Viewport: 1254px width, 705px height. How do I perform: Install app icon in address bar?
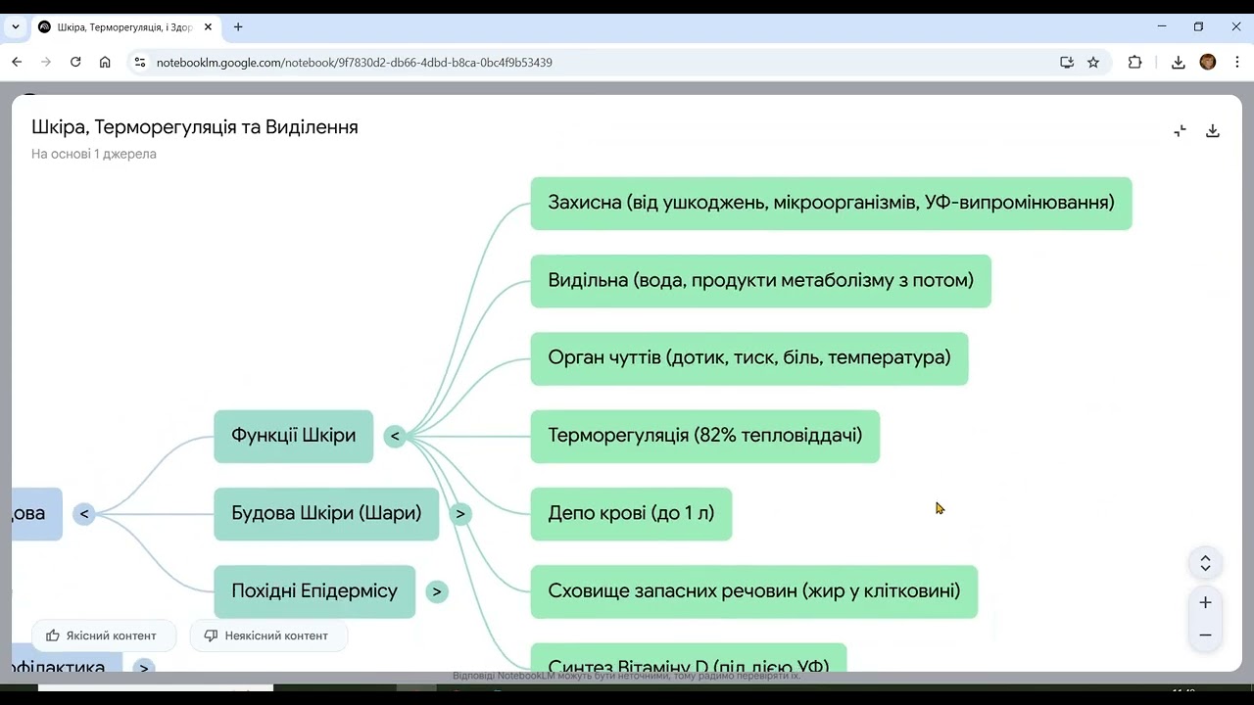tap(1067, 62)
